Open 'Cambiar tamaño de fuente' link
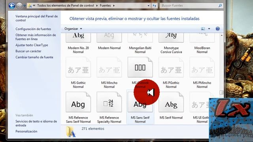The image size is (253, 142). [x=34, y=57]
